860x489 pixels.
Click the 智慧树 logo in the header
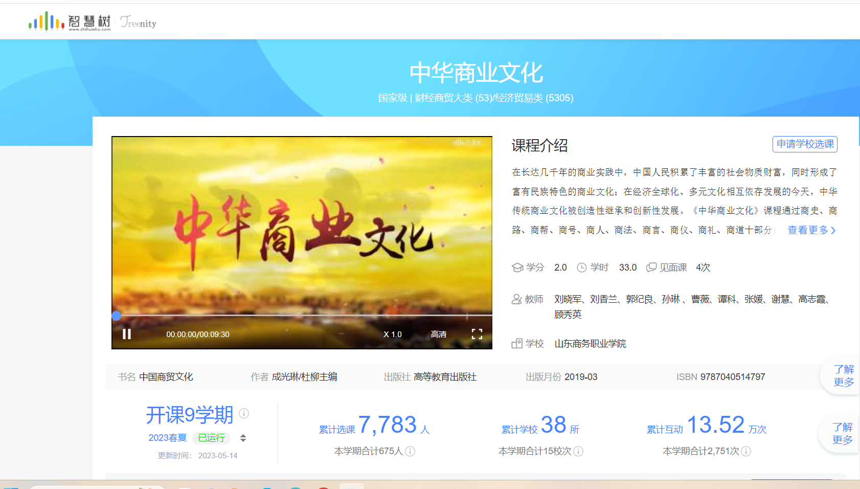click(x=69, y=21)
